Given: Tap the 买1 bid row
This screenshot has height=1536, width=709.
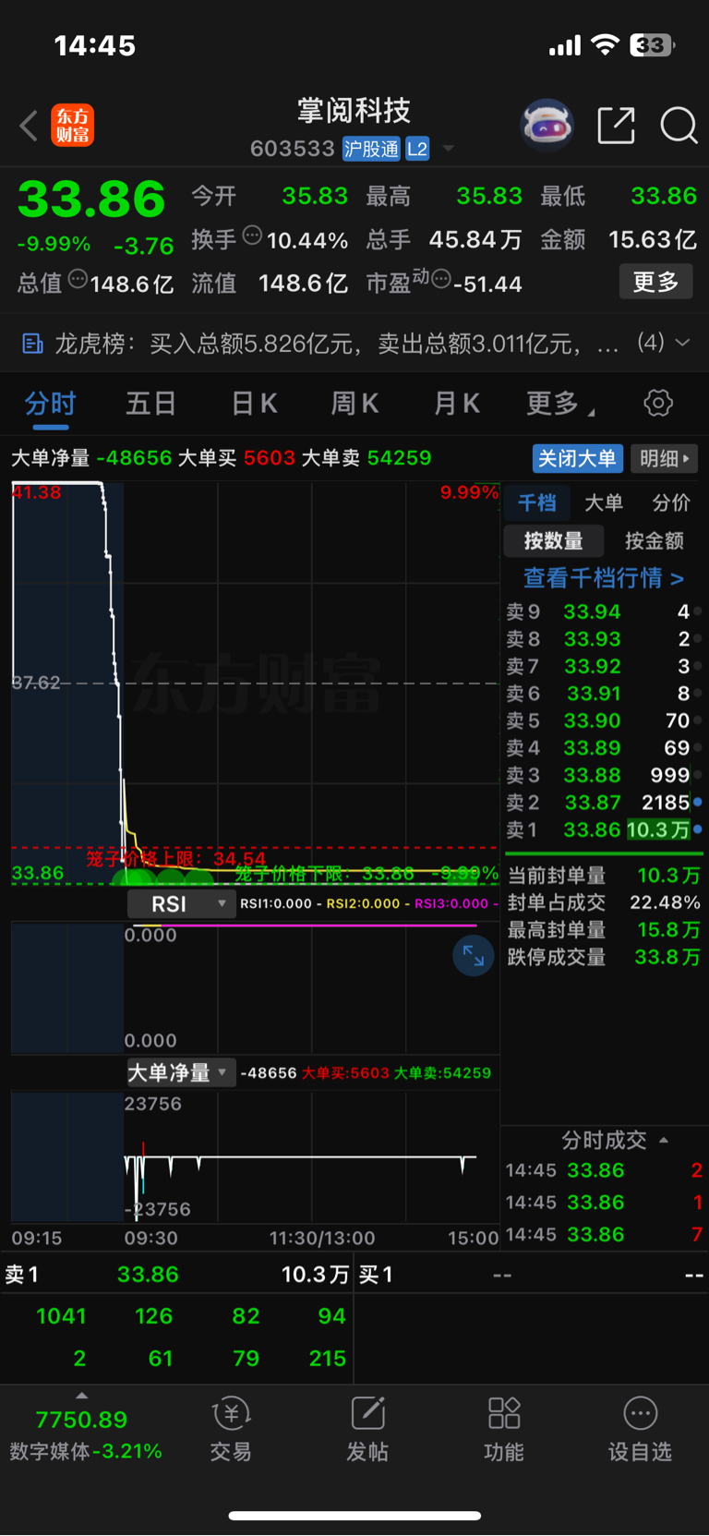Looking at the screenshot, I should (532, 1275).
